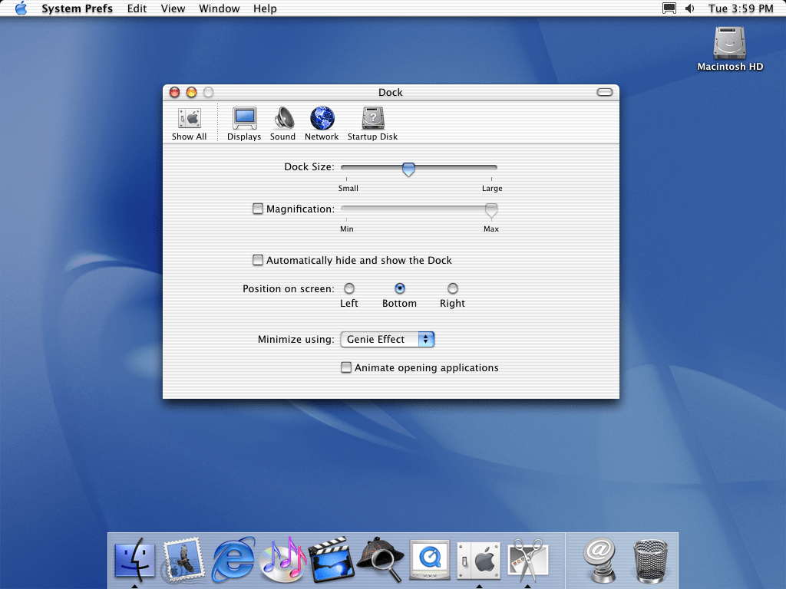Viewport: 786px width, 589px height.
Task: Enable the Magnification checkbox
Action: (258, 209)
